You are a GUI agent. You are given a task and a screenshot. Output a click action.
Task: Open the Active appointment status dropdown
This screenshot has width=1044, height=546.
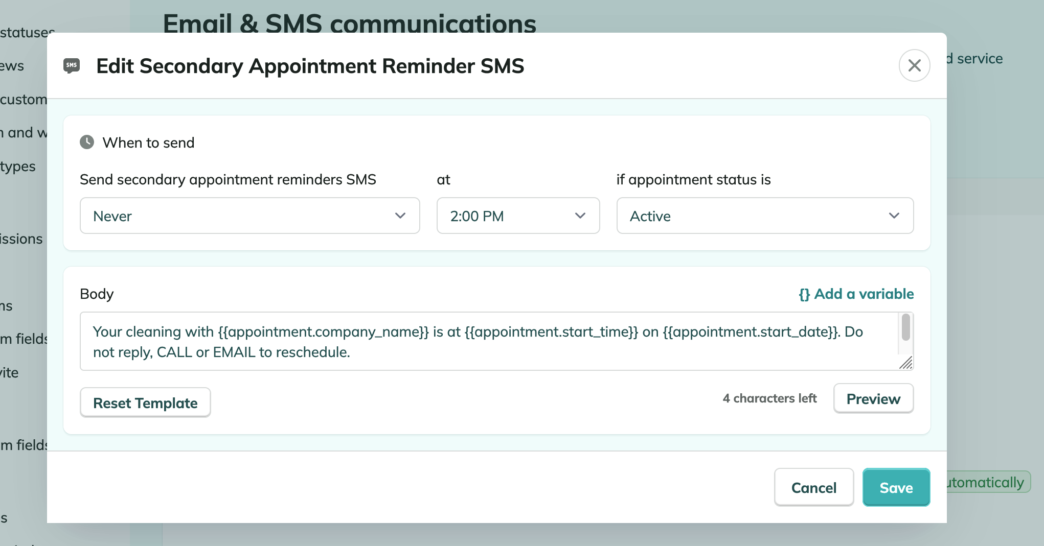coord(765,216)
